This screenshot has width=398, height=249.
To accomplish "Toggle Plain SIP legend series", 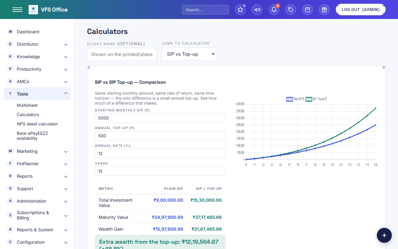I will (295, 99).
